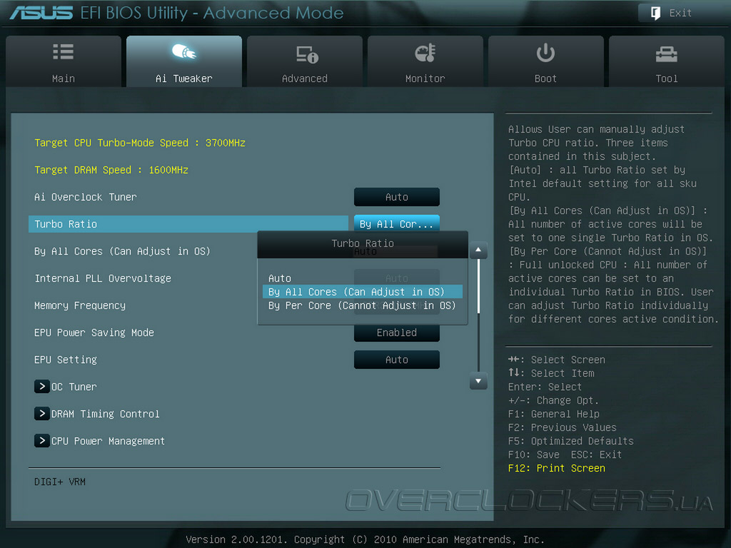Click the Ai Tweaker comet icon
Image resolution: width=731 pixels, height=548 pixels.
coord(184,51)
